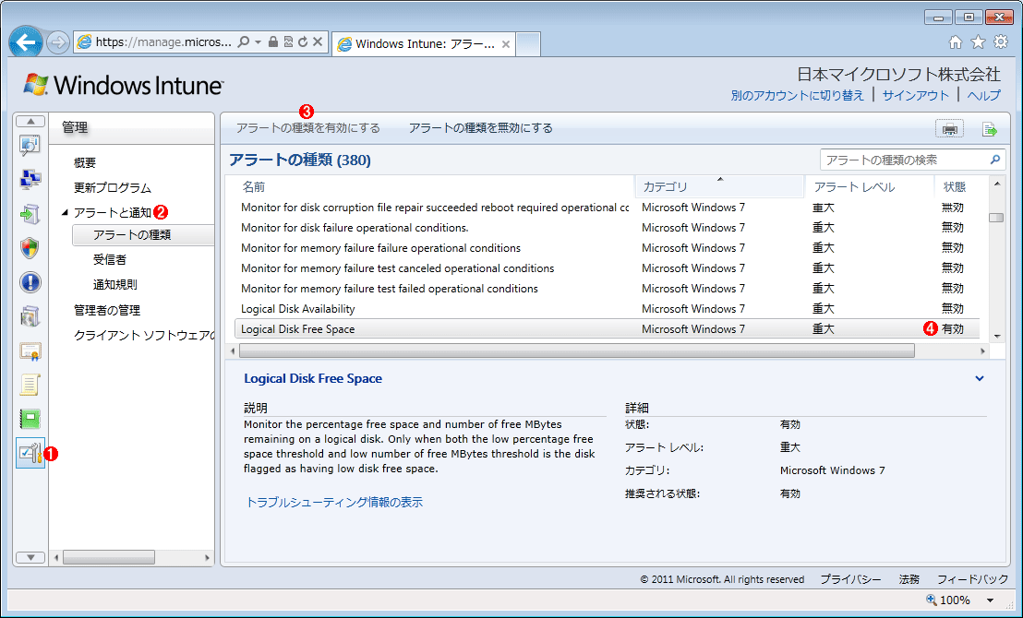Viewport: 1023px width, 618px height.
Task: Sort by the 状態 column header
Action: (957, 187)
